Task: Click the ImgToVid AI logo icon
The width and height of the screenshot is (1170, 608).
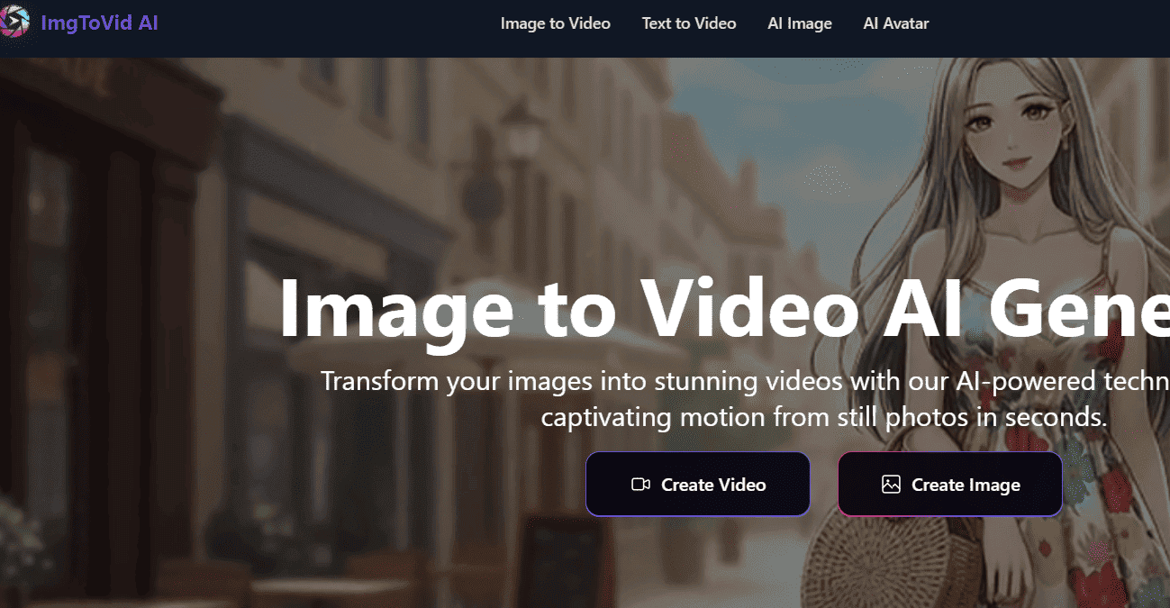Action: [x=14, y=23]
